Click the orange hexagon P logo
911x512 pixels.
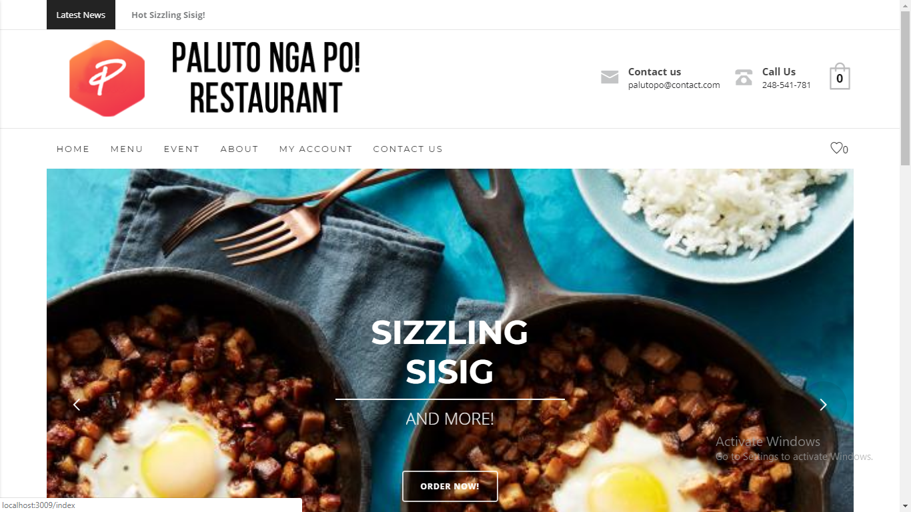tap(107, 78)
